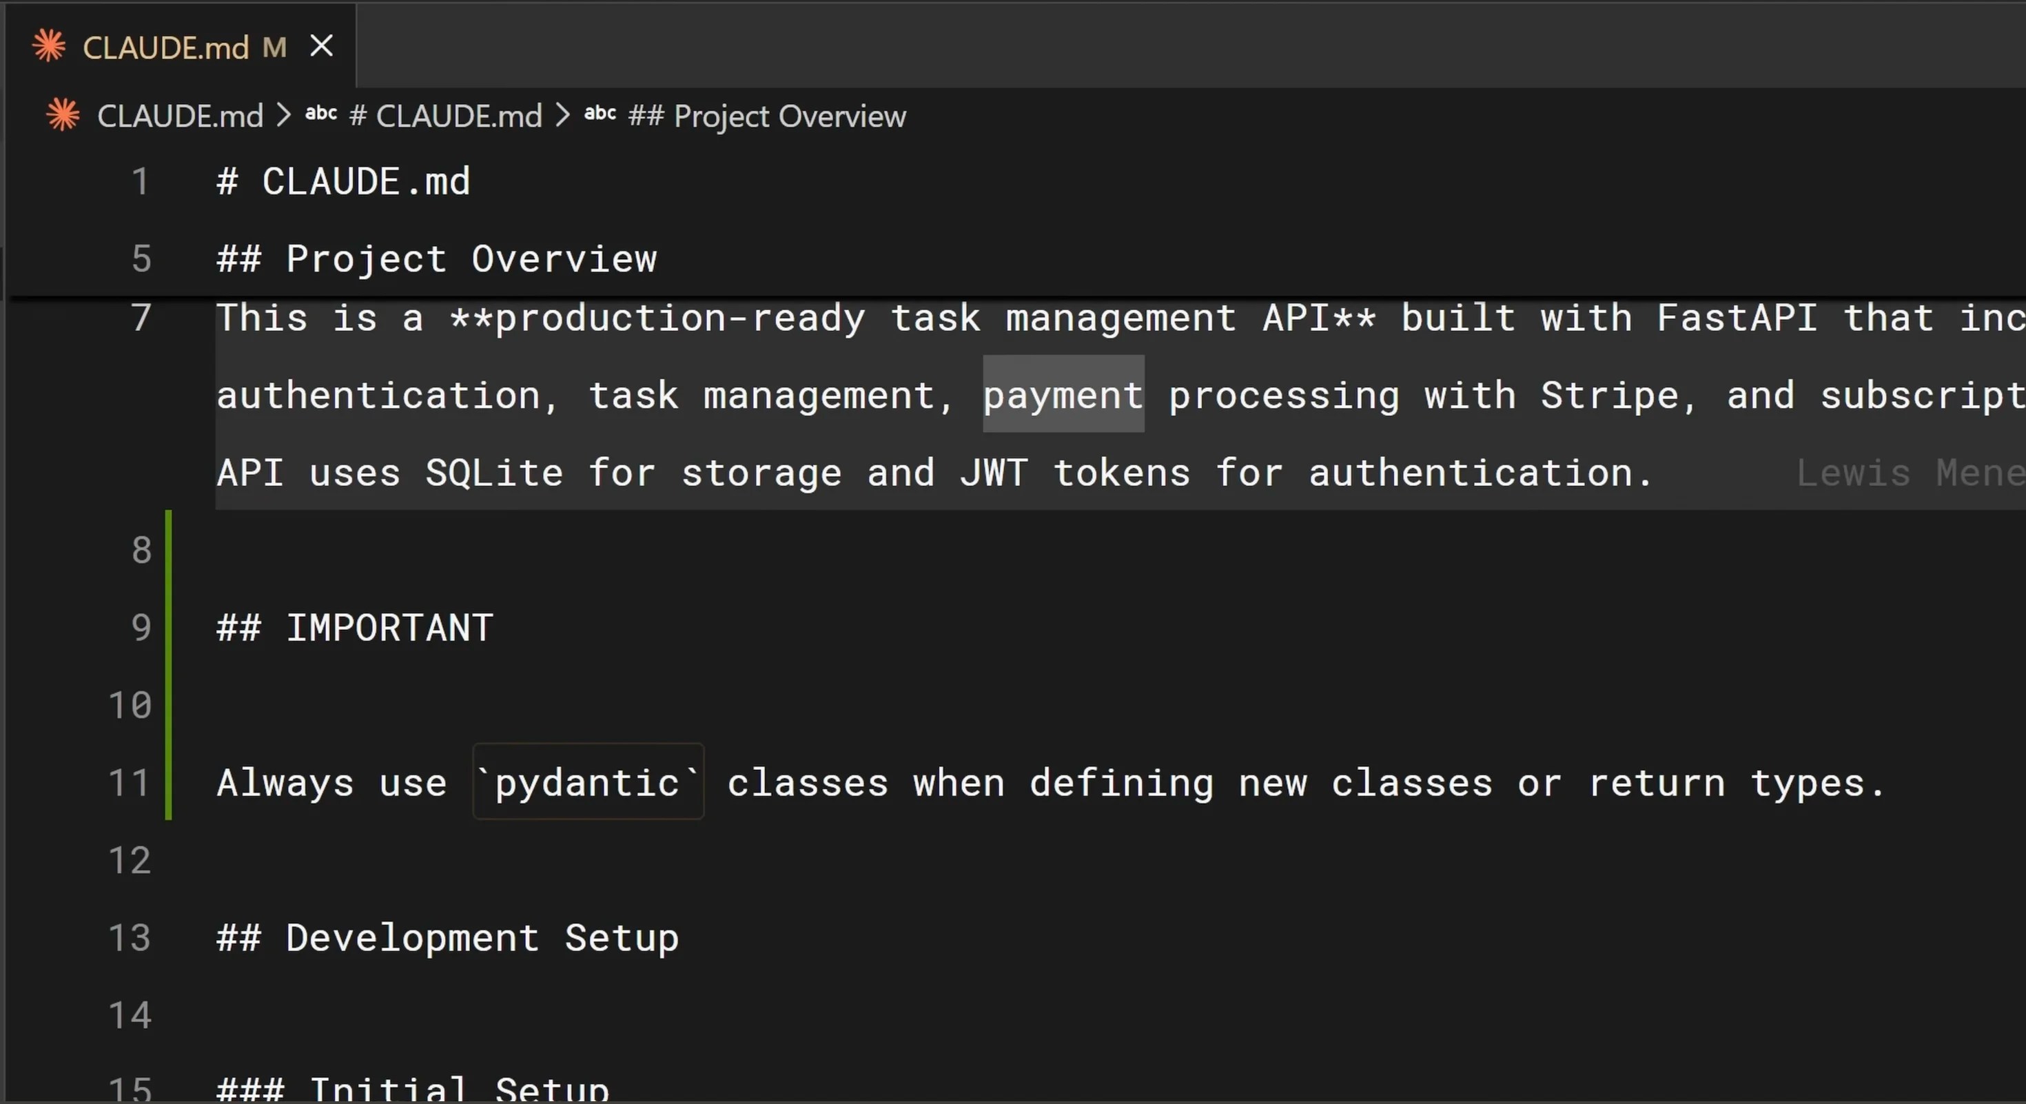Click sticky line number 5 in the gutter
The width and height of the screenshot is (2026, 1104).
(x=141, y=258)
